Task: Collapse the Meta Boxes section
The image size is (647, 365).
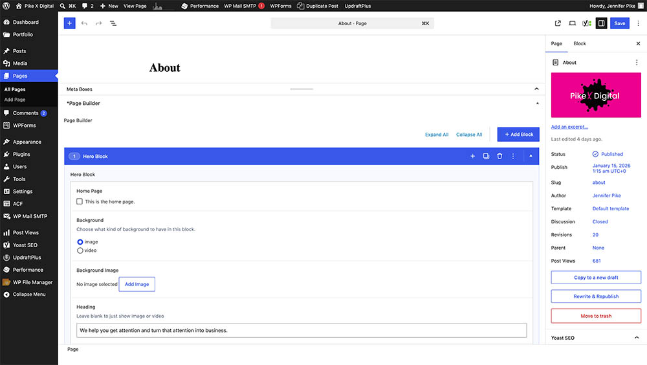Action: point(536,89)
